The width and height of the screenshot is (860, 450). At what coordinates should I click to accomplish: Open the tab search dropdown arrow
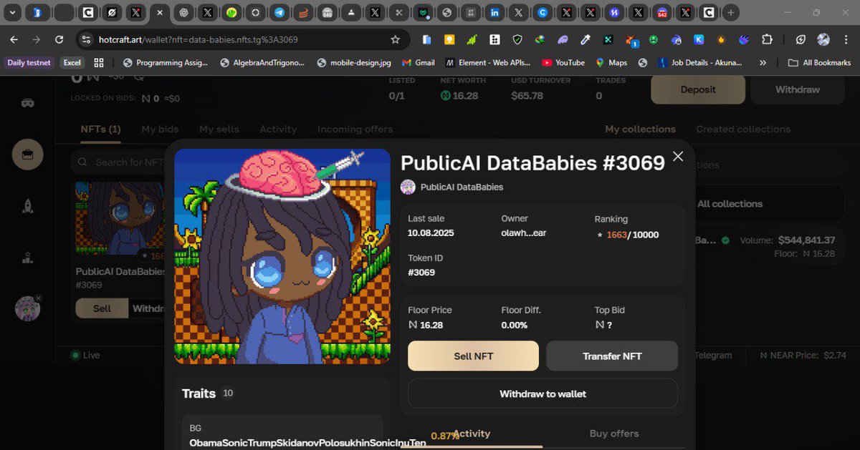coord(11,13)
